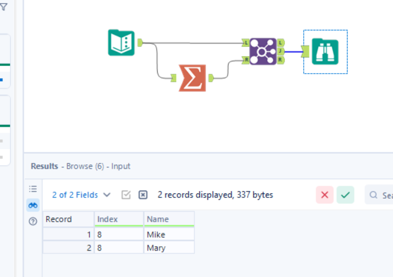Click the Join tool L output anchor

281,43
